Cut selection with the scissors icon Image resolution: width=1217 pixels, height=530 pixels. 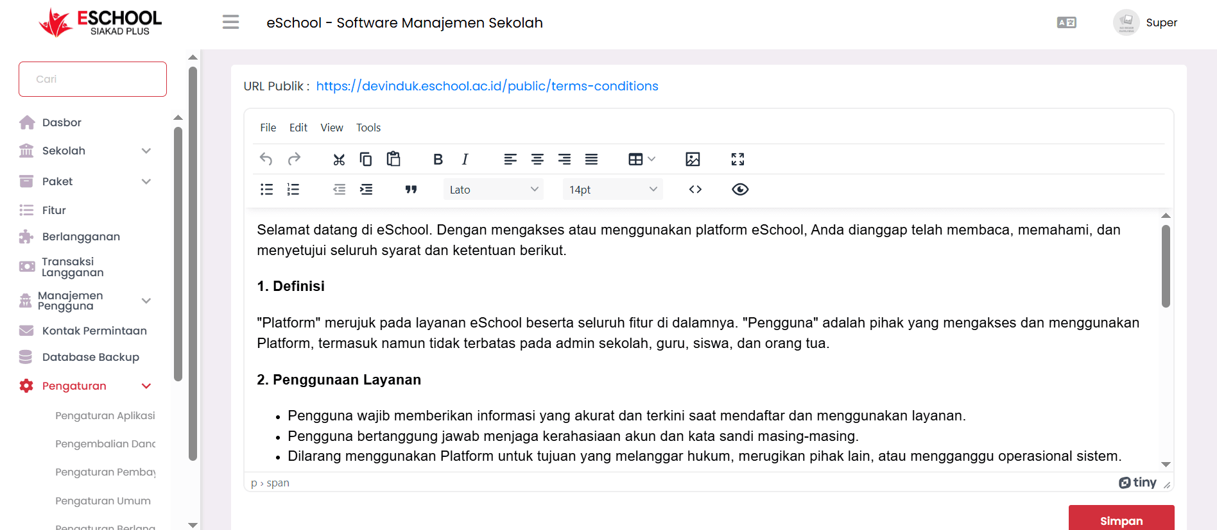click(339, 159)
